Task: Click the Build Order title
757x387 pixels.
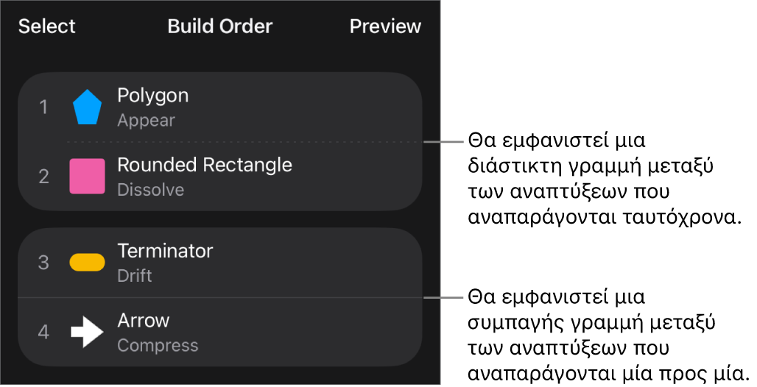Action: pos(220,26)
